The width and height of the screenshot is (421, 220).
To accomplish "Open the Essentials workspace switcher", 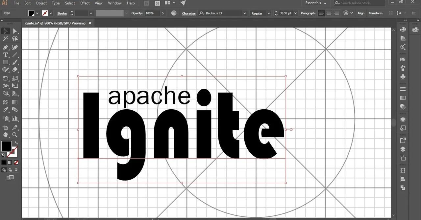I will click(316, 3).
